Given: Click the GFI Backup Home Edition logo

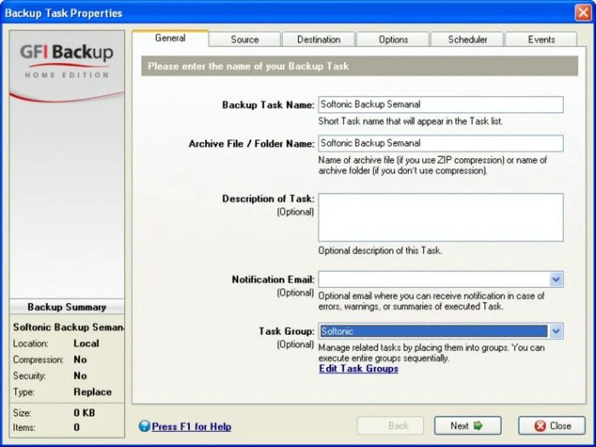Looking at the screenshot, I should 67,61.
